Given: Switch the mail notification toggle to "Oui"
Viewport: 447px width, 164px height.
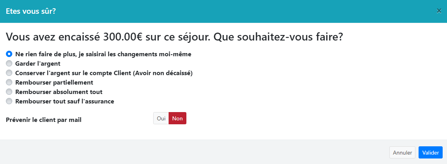Looking at the screenshot, I should 161,118.
